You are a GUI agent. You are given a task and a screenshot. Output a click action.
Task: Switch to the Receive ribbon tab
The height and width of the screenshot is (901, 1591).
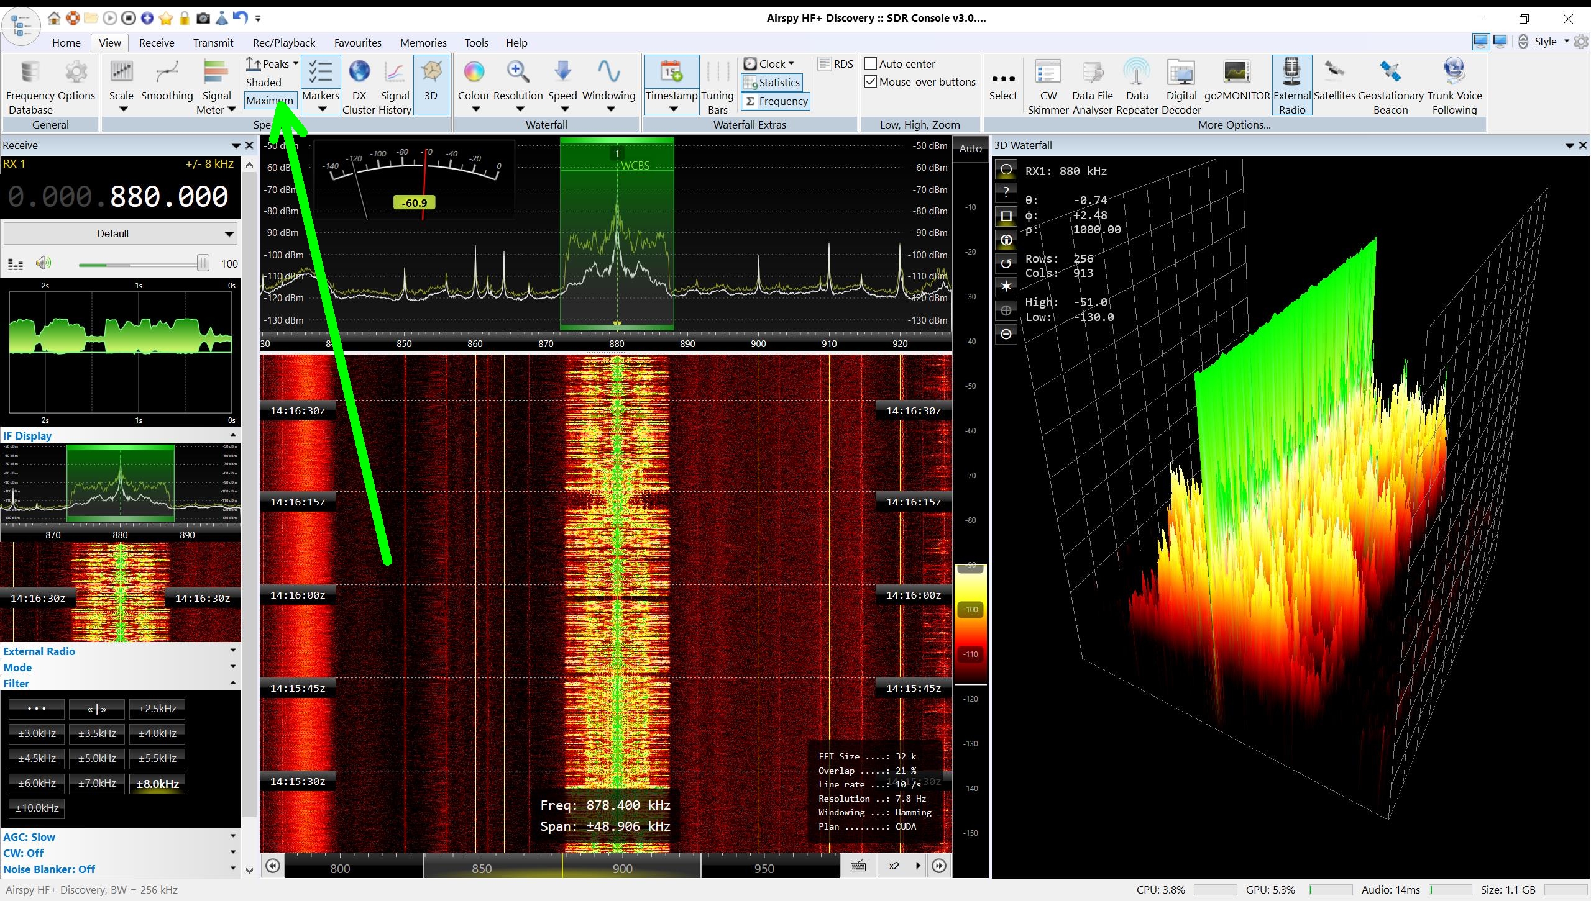(157, 43)
